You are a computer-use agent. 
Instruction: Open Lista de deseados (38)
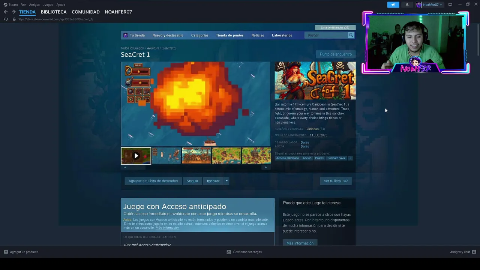(x=335, y=27)
